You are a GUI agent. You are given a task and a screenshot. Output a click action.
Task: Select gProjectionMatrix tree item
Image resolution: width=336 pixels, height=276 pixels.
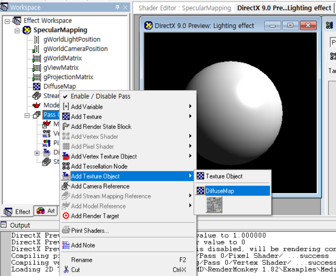click(68, 77)
